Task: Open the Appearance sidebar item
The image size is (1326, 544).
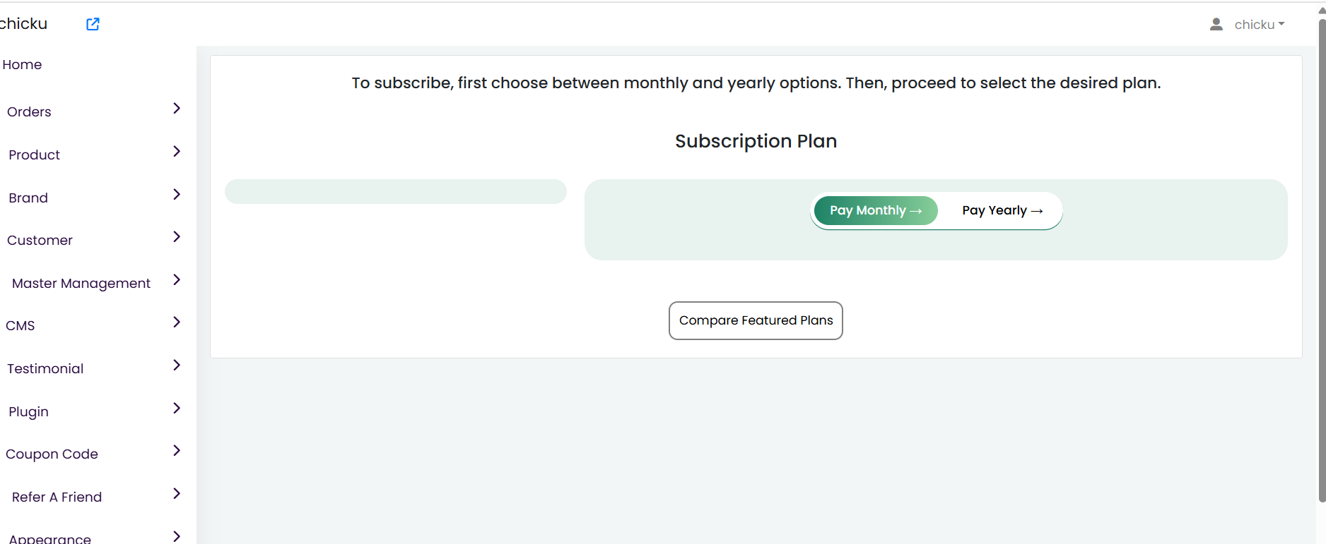Action: 49,539
